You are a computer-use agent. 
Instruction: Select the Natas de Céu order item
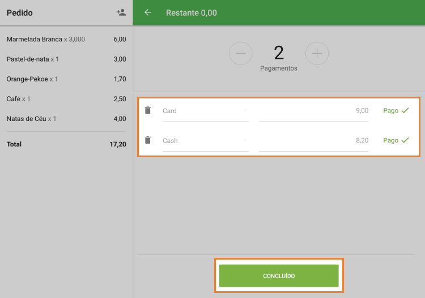click(66, 119)
